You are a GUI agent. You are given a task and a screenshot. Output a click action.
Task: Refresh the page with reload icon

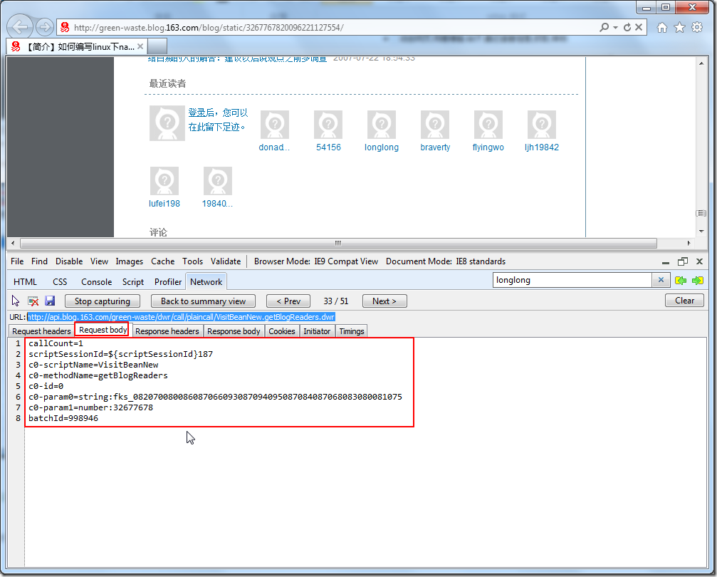[x=627, y=28]
